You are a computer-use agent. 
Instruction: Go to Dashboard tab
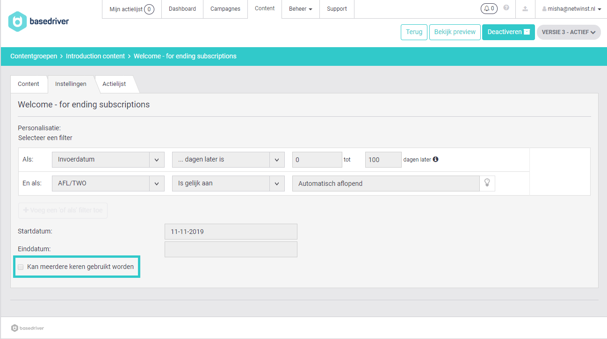[x=182, y=9]
